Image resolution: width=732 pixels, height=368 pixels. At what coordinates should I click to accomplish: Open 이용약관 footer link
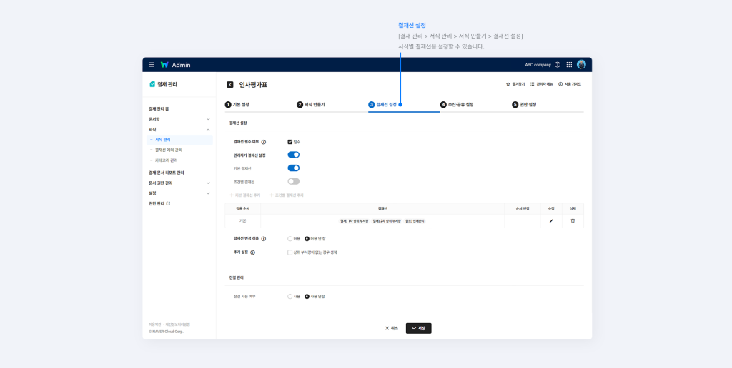pyautogui.click(x=155, y=324)
